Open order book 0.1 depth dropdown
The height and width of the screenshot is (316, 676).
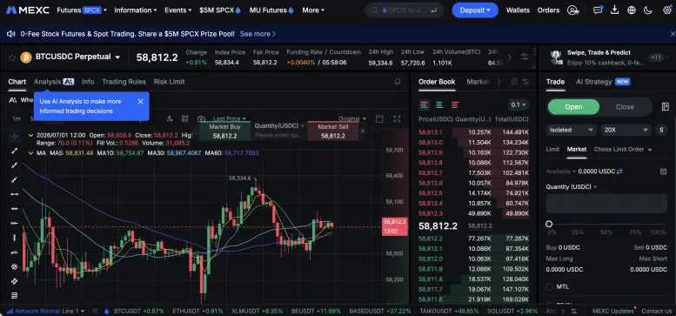point(519,104)
